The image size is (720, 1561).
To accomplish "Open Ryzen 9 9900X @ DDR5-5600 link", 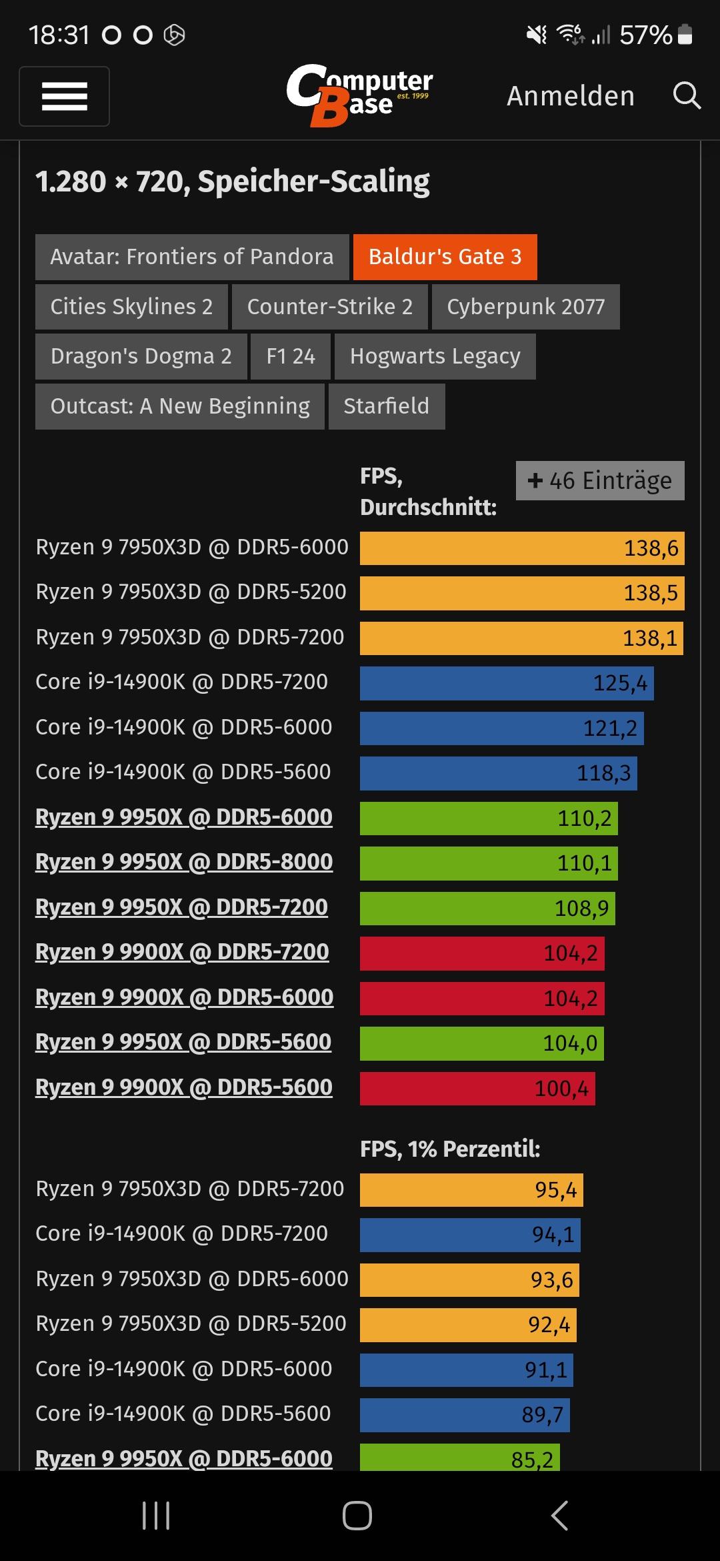I will click(184, 1087).
